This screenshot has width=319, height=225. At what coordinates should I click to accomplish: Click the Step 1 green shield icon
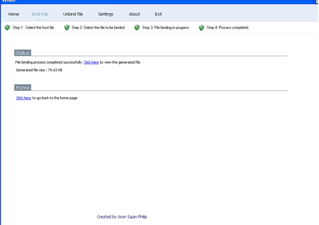[x=7, y=27]
